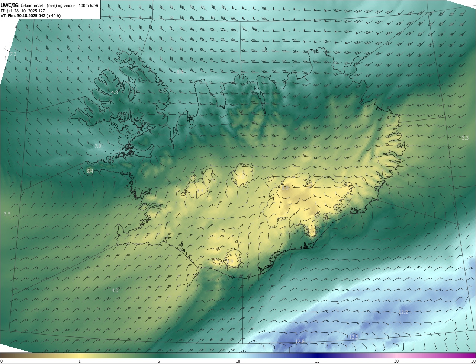Click the 0.6 value on northwest Vatnajökull

[285, 188]
